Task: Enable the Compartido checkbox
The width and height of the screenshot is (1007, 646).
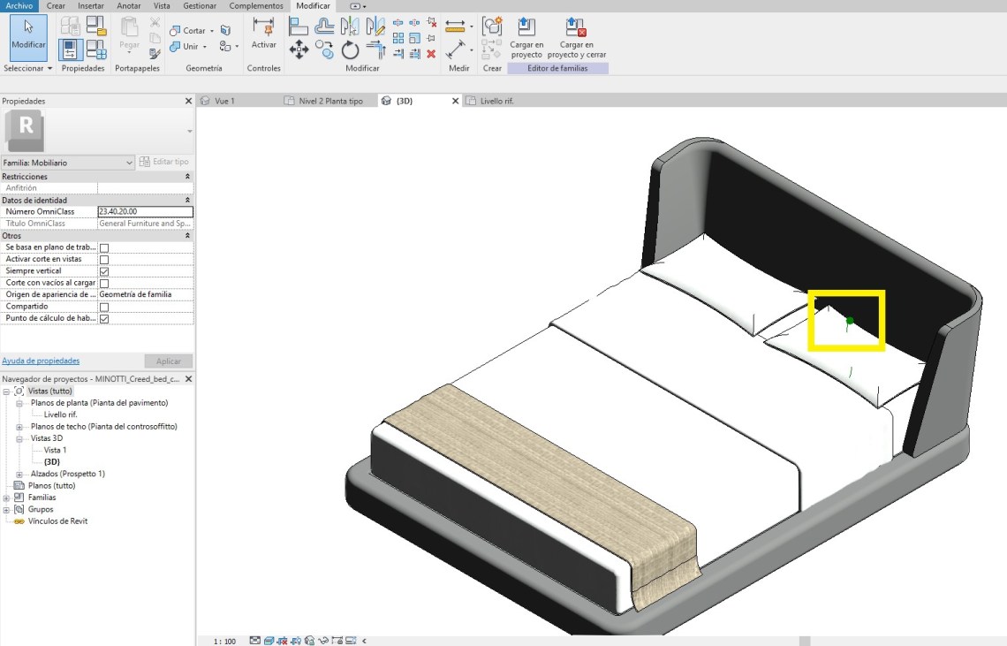Action: tap(104, 307)
